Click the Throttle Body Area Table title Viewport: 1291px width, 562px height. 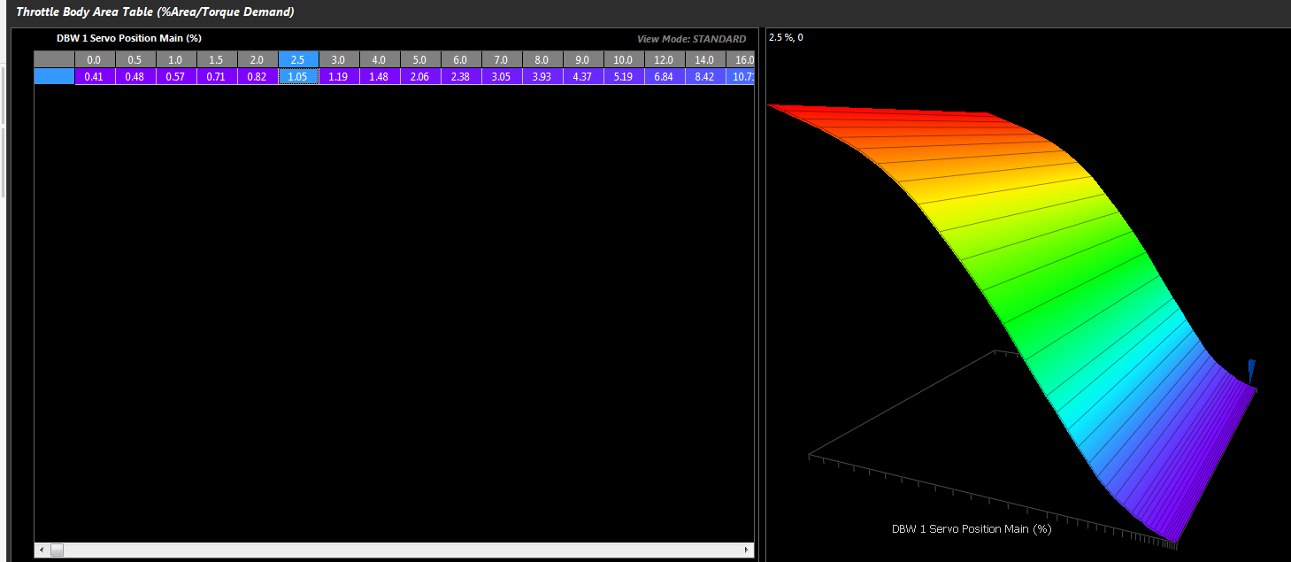pyautogui.click(x=155, y=12)
